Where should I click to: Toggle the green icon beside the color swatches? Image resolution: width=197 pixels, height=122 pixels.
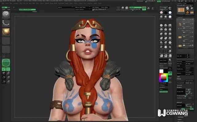(x=170, y=73)
